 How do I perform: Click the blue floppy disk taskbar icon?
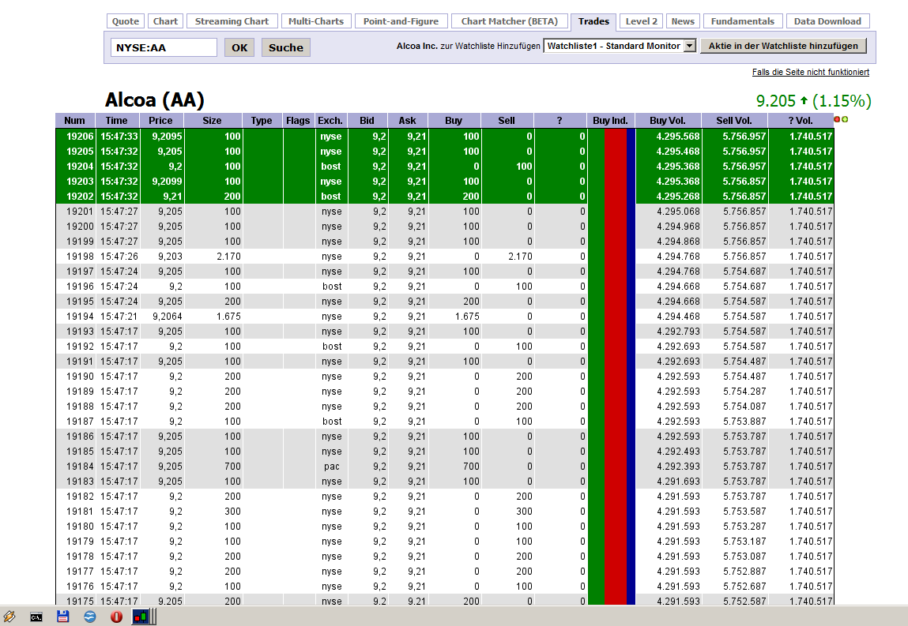click(x=63, y=617)
